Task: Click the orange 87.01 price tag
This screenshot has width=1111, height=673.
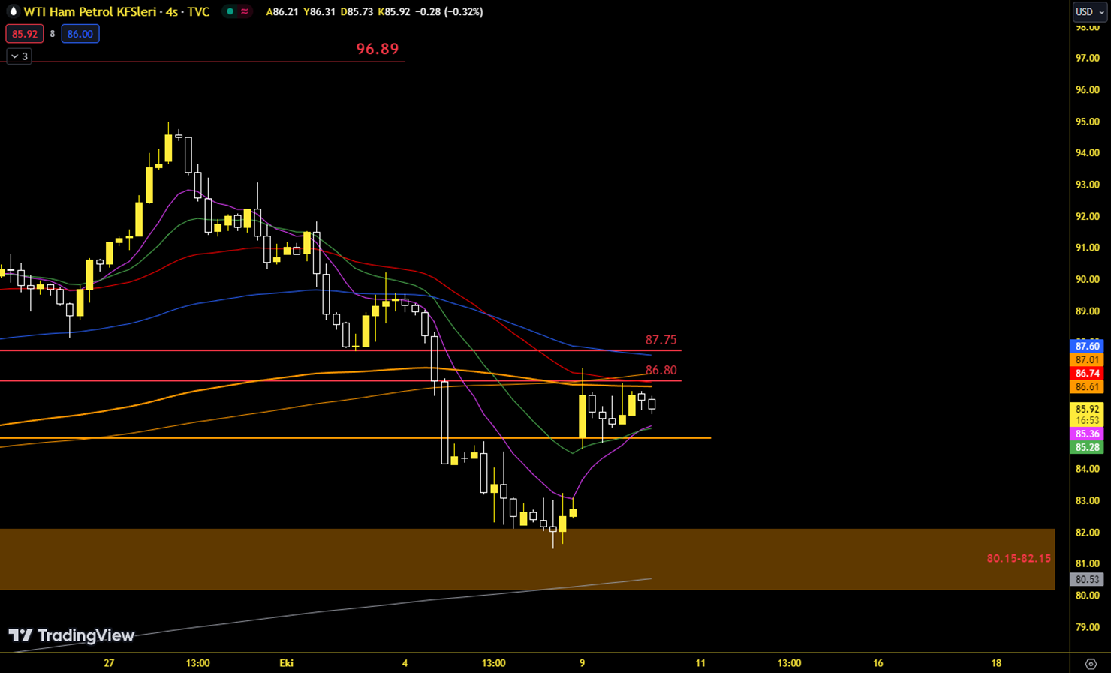Action: click(1087, 360)
